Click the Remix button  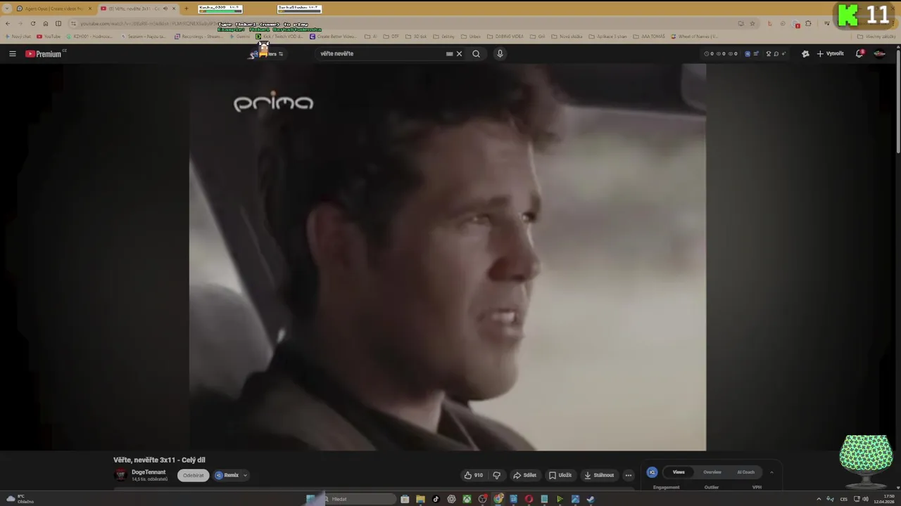click(x=227, y=475)
